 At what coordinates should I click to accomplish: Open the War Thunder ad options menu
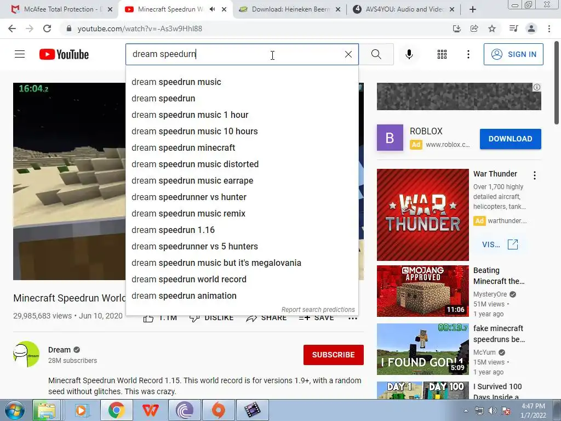(535, 175)
